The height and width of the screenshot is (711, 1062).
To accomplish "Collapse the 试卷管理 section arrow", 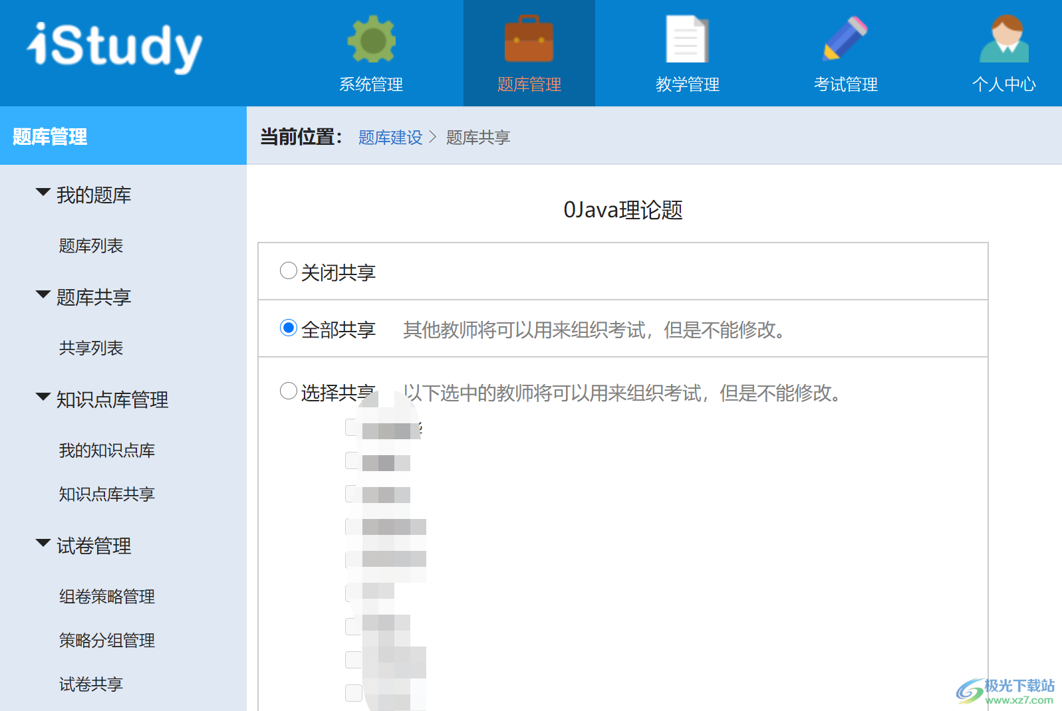I will 43,543.
